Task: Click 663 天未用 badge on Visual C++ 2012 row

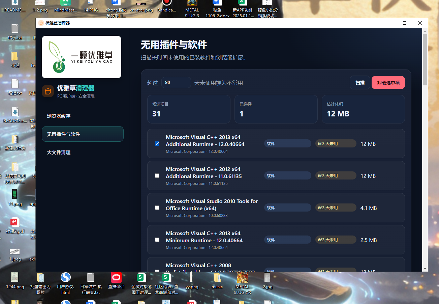Action: (x=336, y=175)
